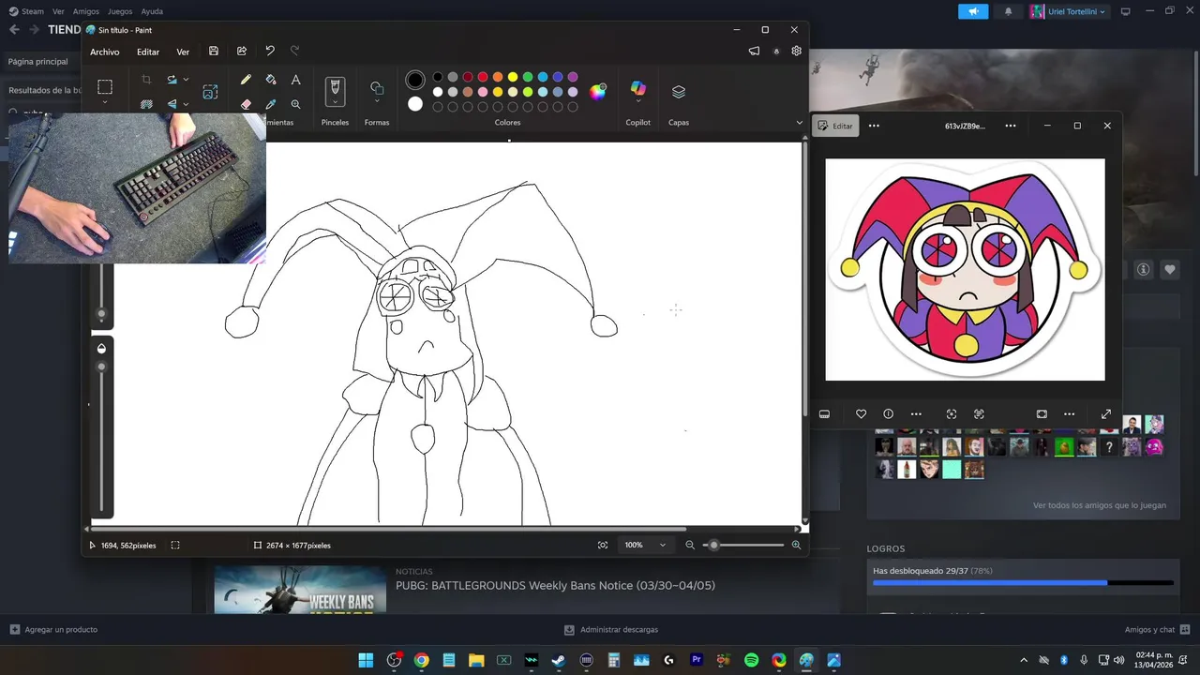Open Steam's Ayuda menu
Screen dimensions: 1200x675
[x=152, y=11]
